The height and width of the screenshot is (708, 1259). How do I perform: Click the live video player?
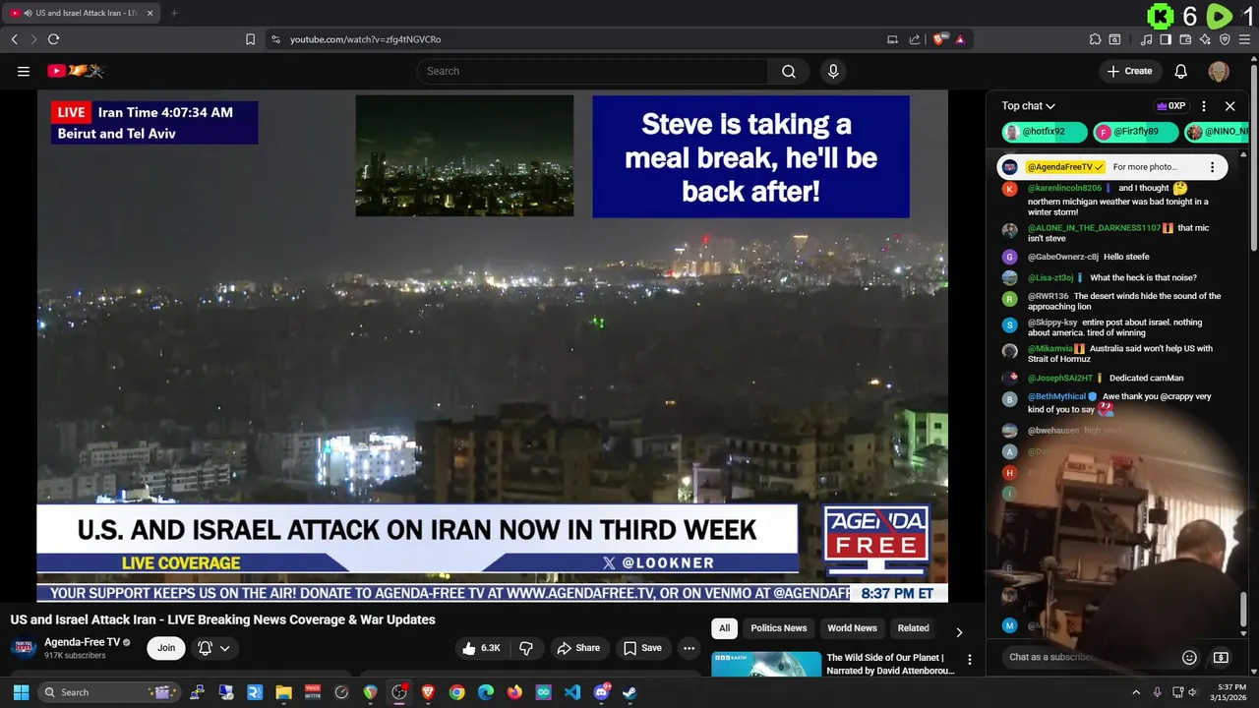pyautogui.click(x=493, y=346)
